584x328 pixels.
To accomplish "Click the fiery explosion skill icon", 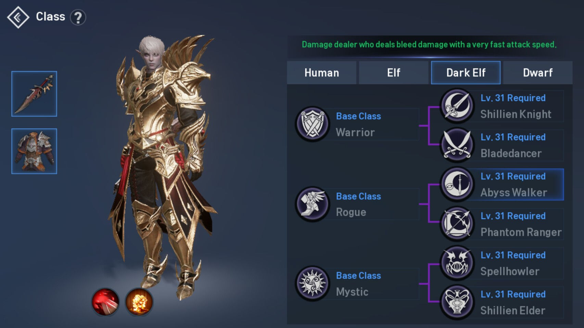I will pyautogui.click(x=139, y=302).
